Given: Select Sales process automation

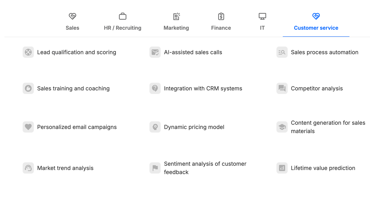Looking at the screenshot, I should (325, 52).
